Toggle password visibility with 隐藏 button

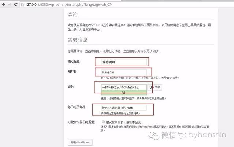(155, 87)
